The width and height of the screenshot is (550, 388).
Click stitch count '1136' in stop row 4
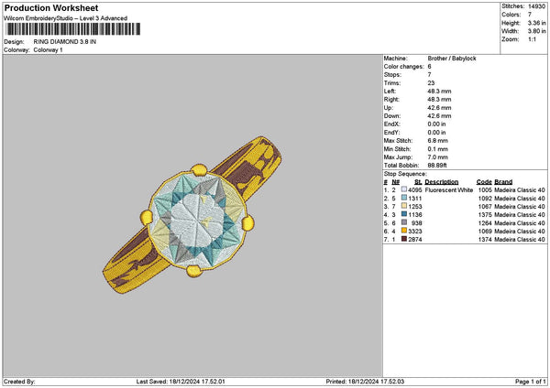pos(415,215)
